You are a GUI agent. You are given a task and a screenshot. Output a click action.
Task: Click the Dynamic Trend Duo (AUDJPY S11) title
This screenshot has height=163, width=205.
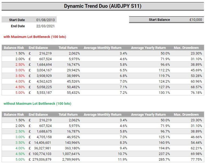[x=103, y=6]
